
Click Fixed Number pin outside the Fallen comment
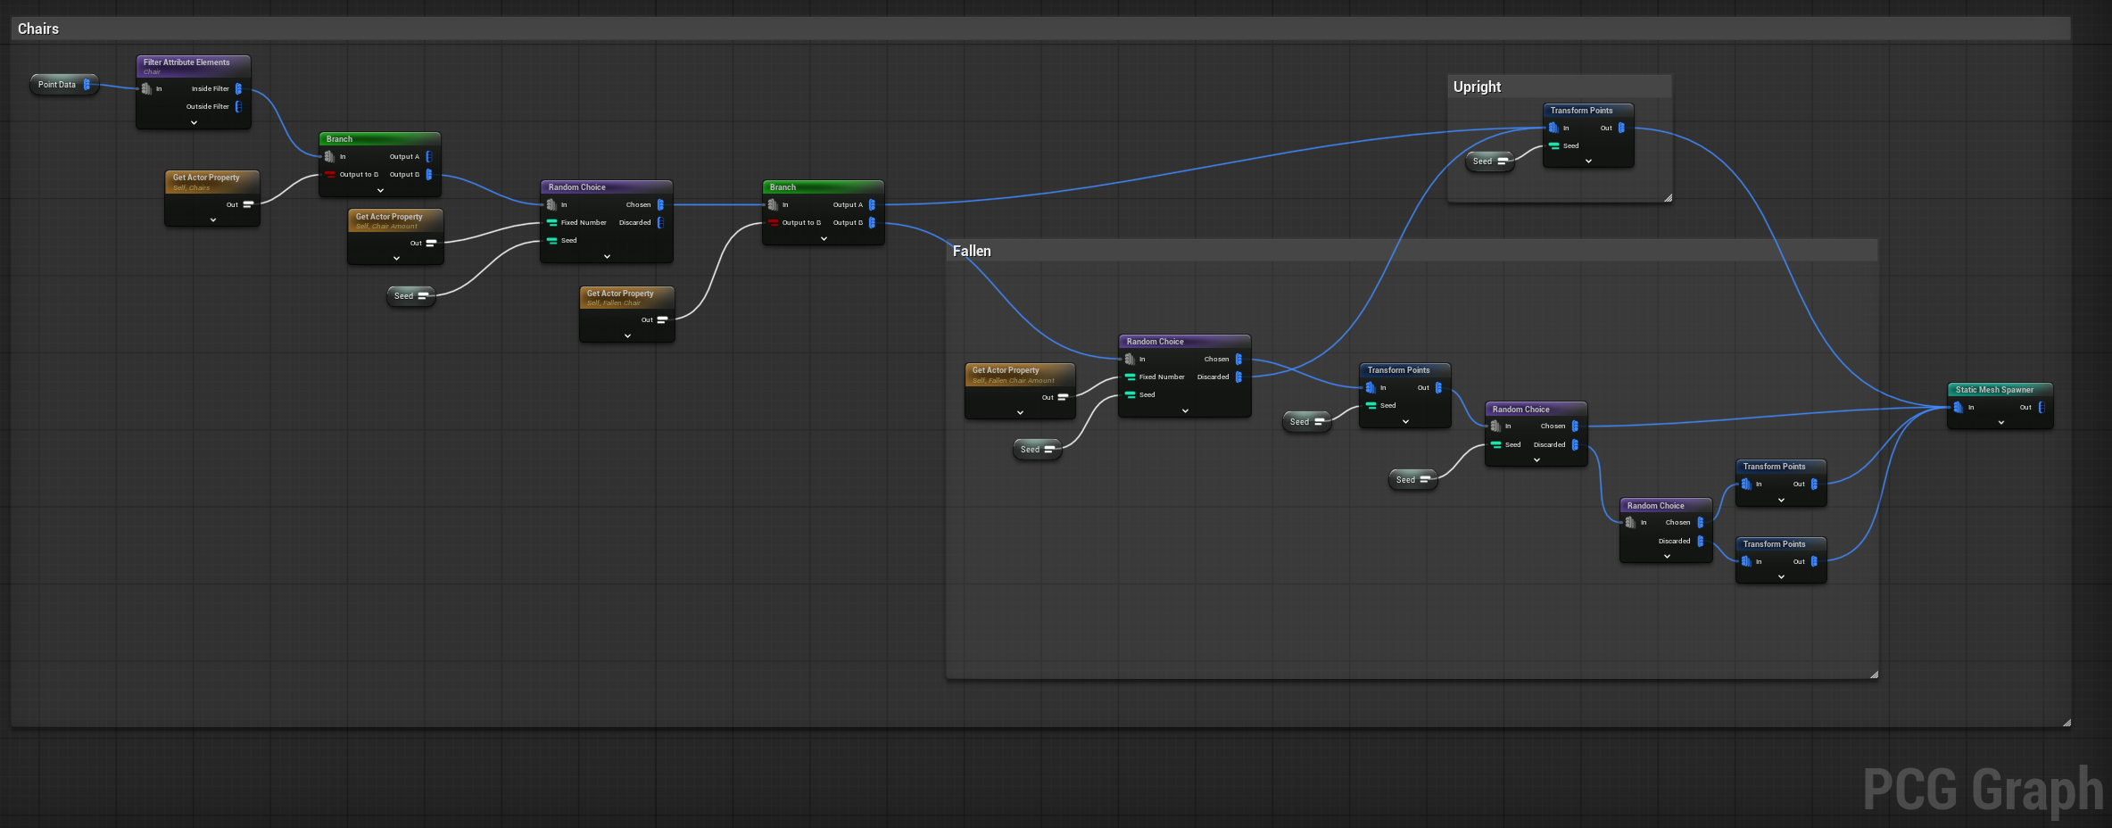pyautogui.click(x=552, y=222)
